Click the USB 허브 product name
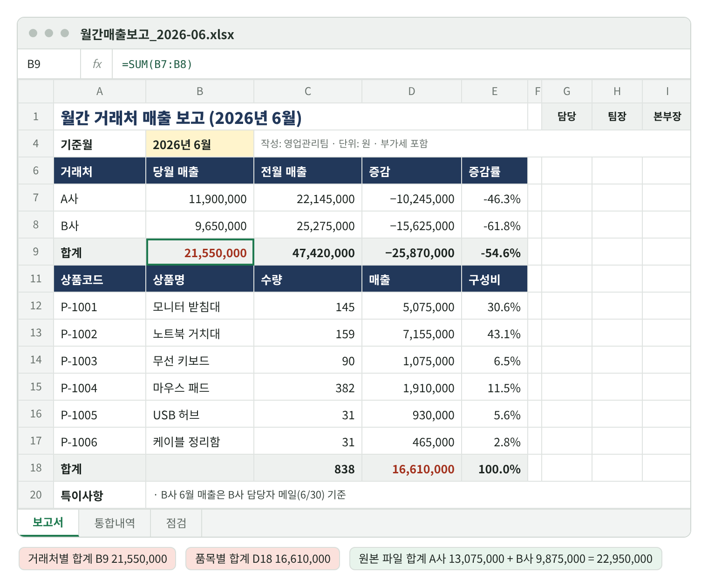The height and width of the screenshot is (587, 708). tap(200, 414)
